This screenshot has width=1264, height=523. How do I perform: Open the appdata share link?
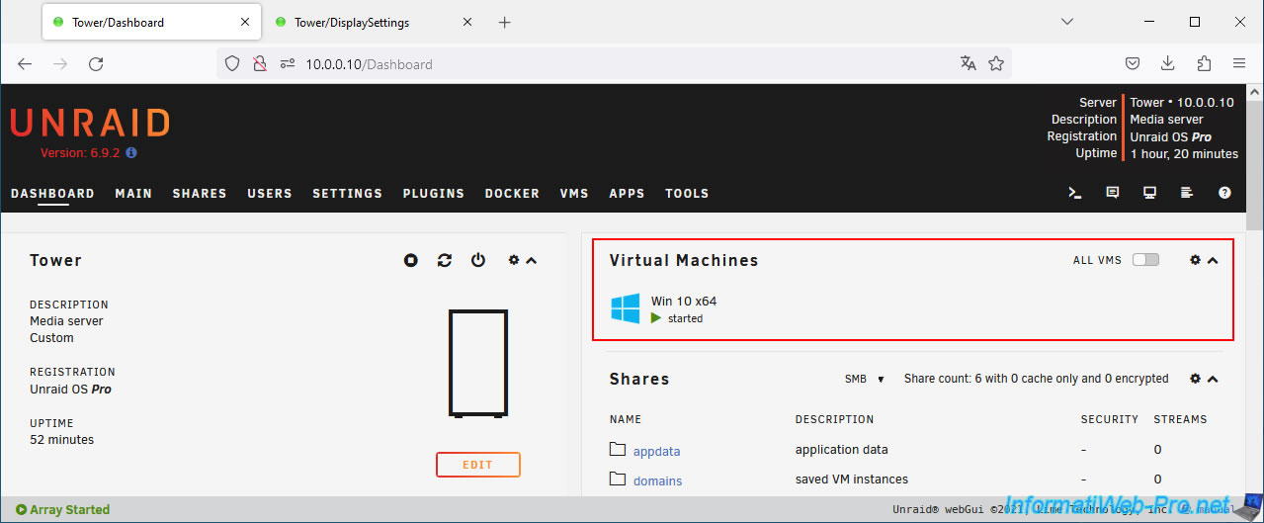point(656,451)
